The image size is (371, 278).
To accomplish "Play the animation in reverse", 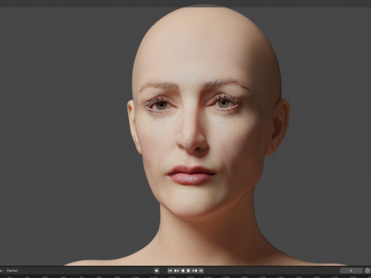I will 182,270.
